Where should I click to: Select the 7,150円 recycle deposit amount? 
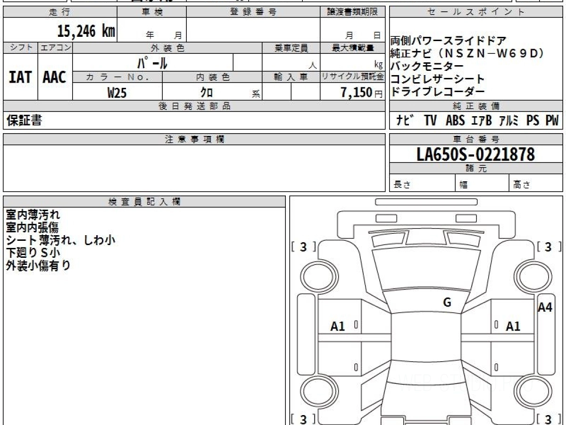(362, 93)
